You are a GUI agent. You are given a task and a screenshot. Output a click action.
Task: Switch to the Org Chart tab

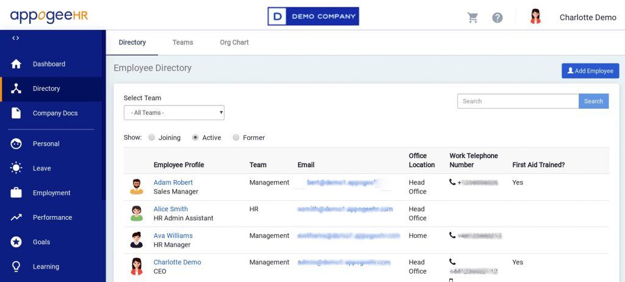tap(234, 43)
